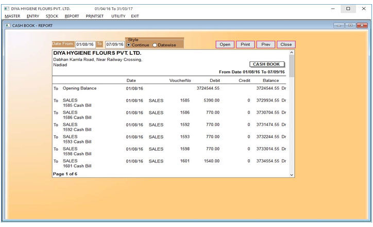The width and height of the screenshot is (373, 227).
Task: Minimize the Cash Book Report inner window
Action: (338, 25)
